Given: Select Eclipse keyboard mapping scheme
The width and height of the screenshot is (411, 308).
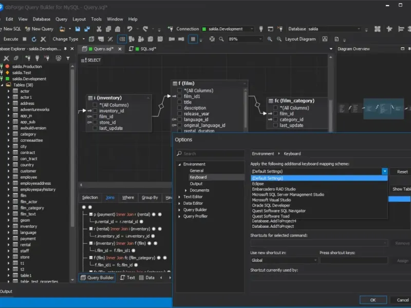Looking at the screenshot, I should (x=258, y=184).
